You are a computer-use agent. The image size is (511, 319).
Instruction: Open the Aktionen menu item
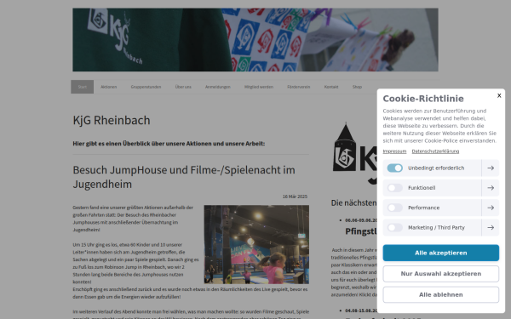pyautogui.click(x=108, y=87)
